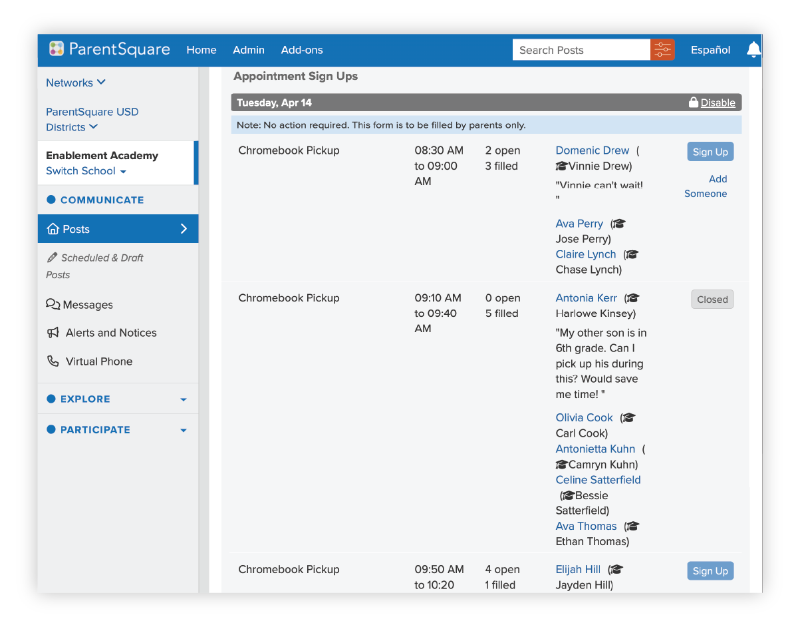The width and height of the screenshot is (798, 627).
Task: Open the notifications bell
Action: [x=753, y=50]
